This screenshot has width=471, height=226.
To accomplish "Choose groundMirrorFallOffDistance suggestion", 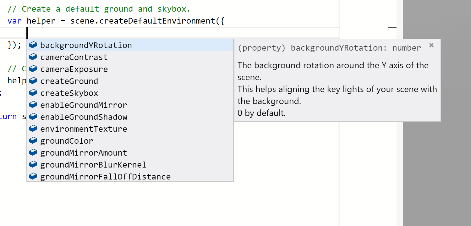I will click(x=130, y=177).
